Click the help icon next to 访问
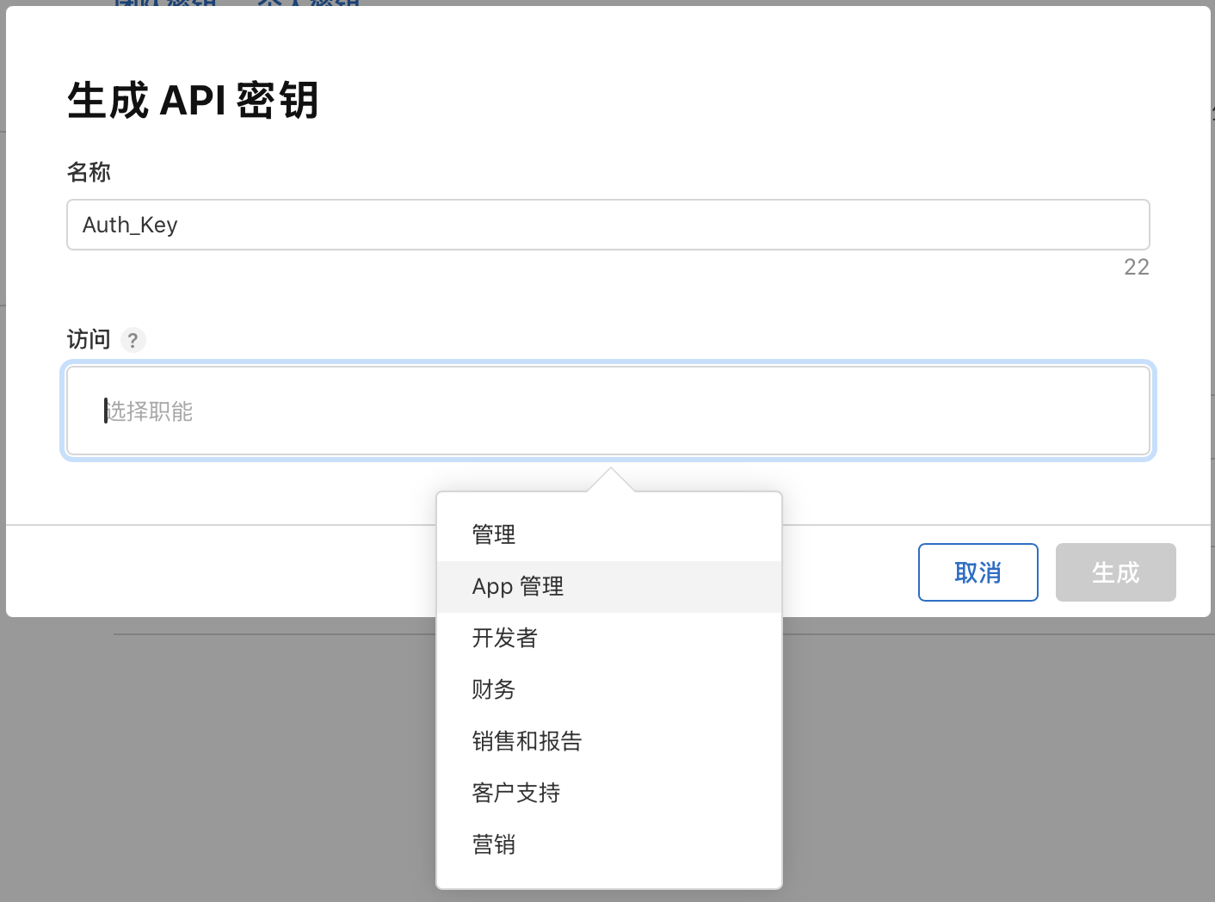Image resolution: width=1215 pixels, height=902 pixels. tap(133, 340)
